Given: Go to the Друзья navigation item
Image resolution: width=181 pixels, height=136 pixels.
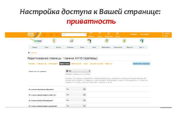Looking at the screenshot, I should point(58,47).
